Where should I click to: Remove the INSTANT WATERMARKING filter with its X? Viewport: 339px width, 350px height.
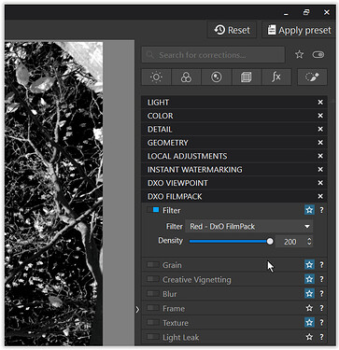point(320,170)
